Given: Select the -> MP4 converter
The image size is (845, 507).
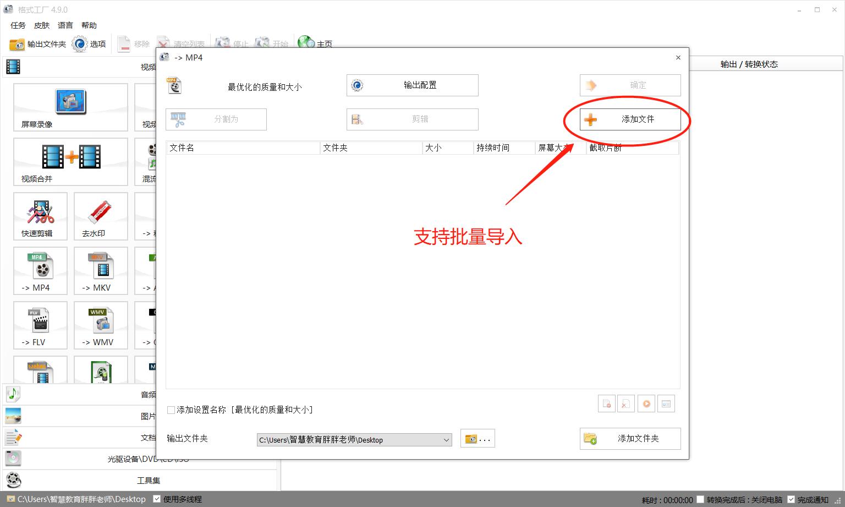Looking at the screenshot, I should tap(40, 270).
